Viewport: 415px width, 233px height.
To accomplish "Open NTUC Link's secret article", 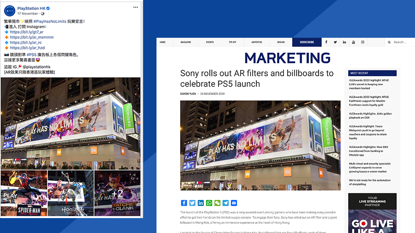I will point(369,84).
